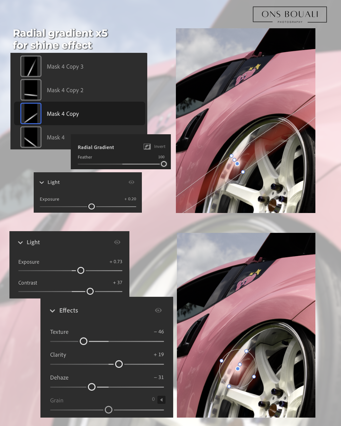Toggle lower Light panel eye visibility
This screenshot has height=426, width=341.
click(117, 242)
